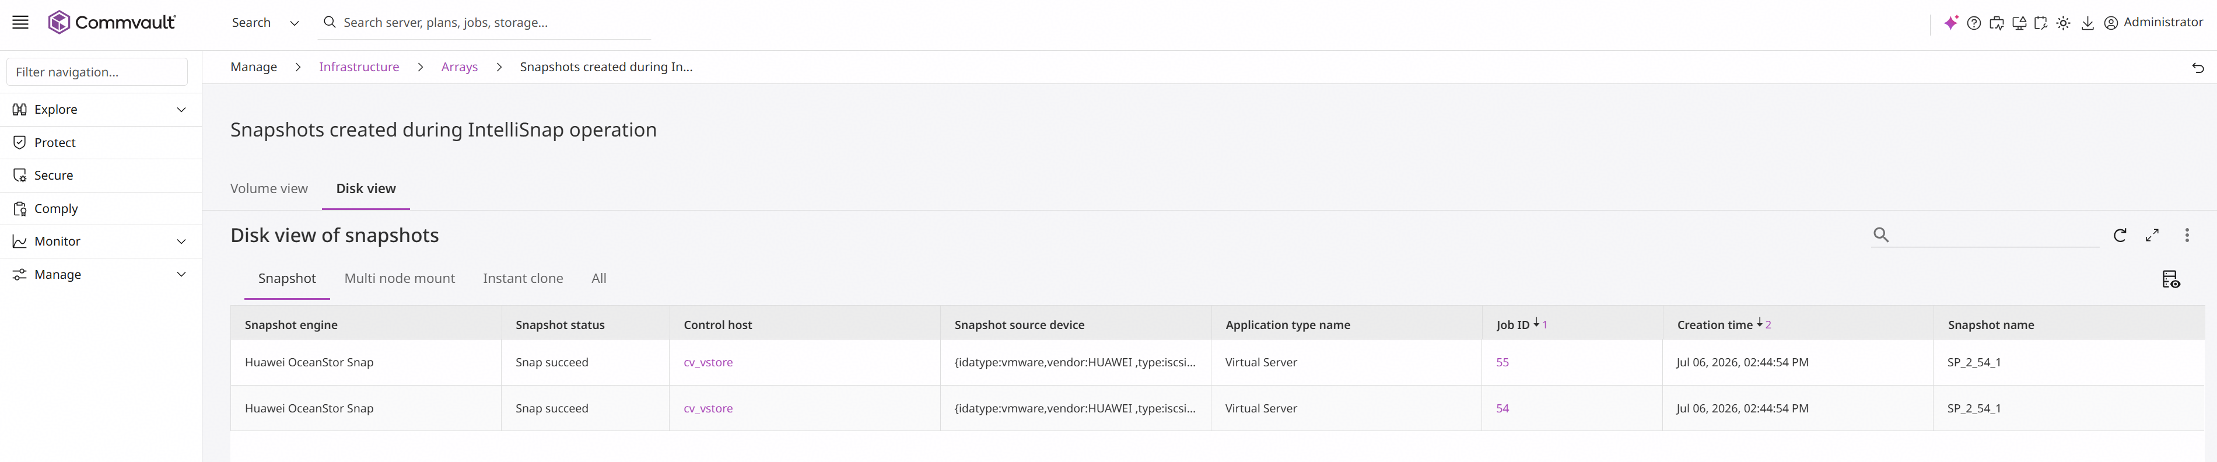Sort by Job ID column header
Screen dimensions: 2217x462
pos(1513,325)
